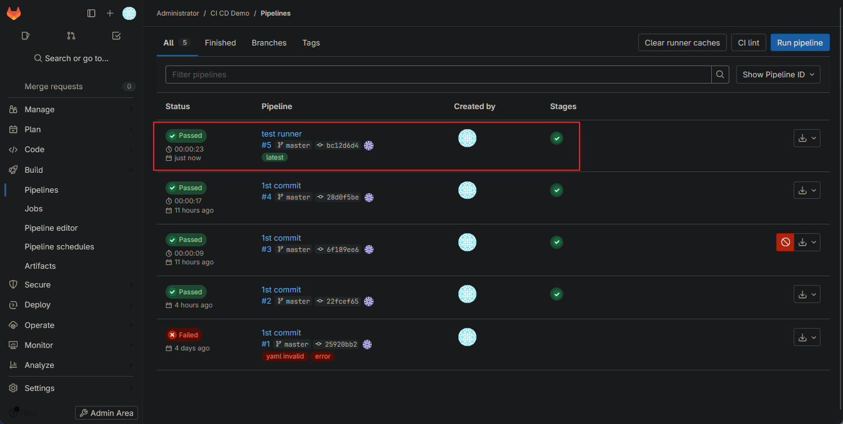Click the creator avatar in pipeline #5 row
Viewport: 843px width, 424px height.
point(467,138)
